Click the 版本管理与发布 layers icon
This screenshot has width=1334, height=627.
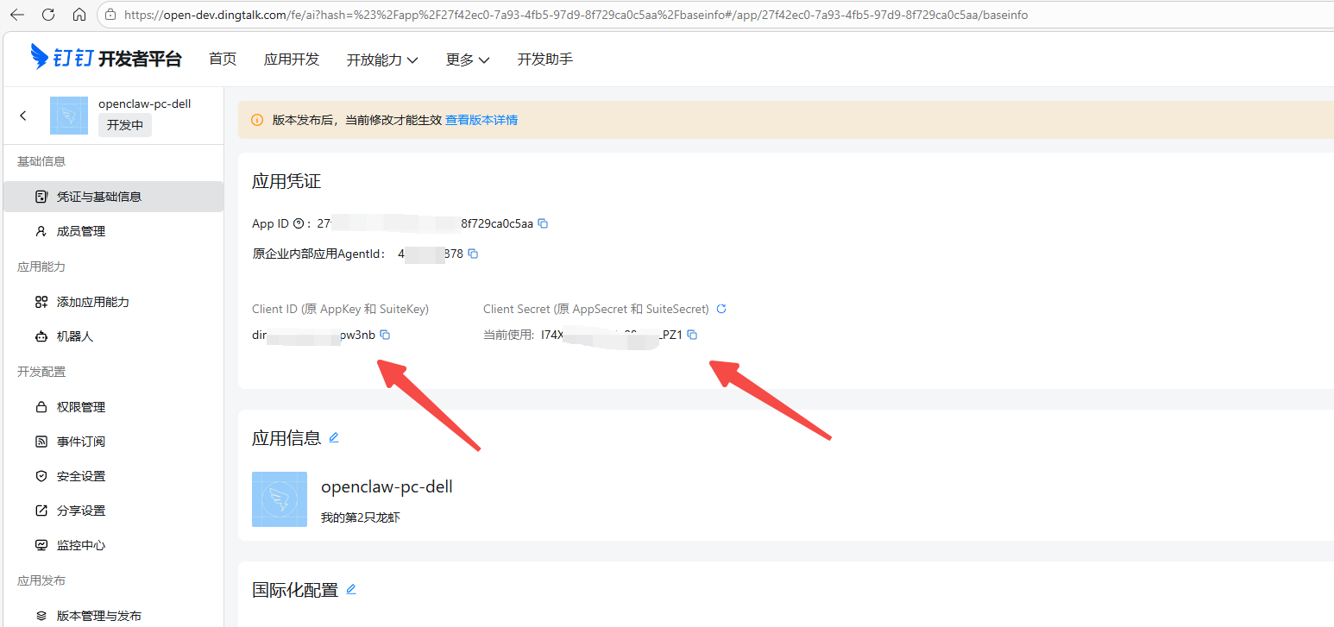click(41, 616)
